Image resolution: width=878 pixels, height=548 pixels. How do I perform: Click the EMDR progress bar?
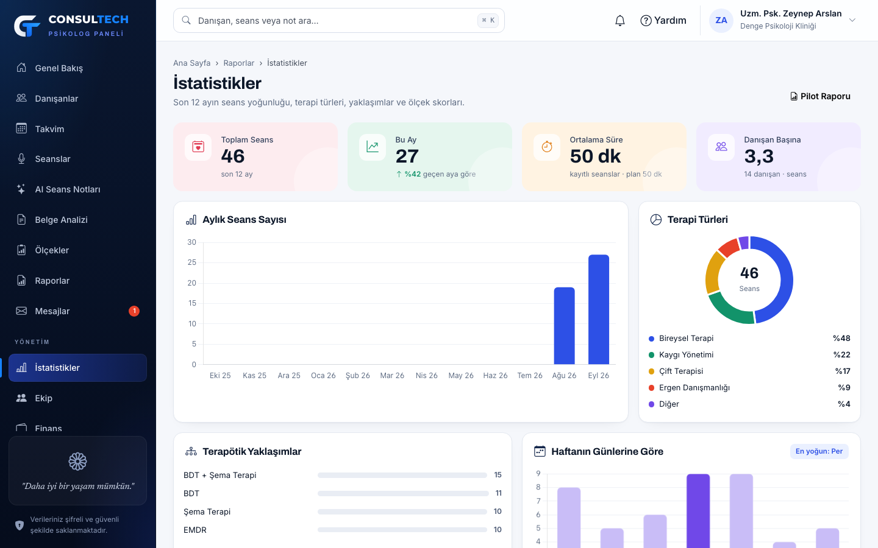(x=403, y=530)
